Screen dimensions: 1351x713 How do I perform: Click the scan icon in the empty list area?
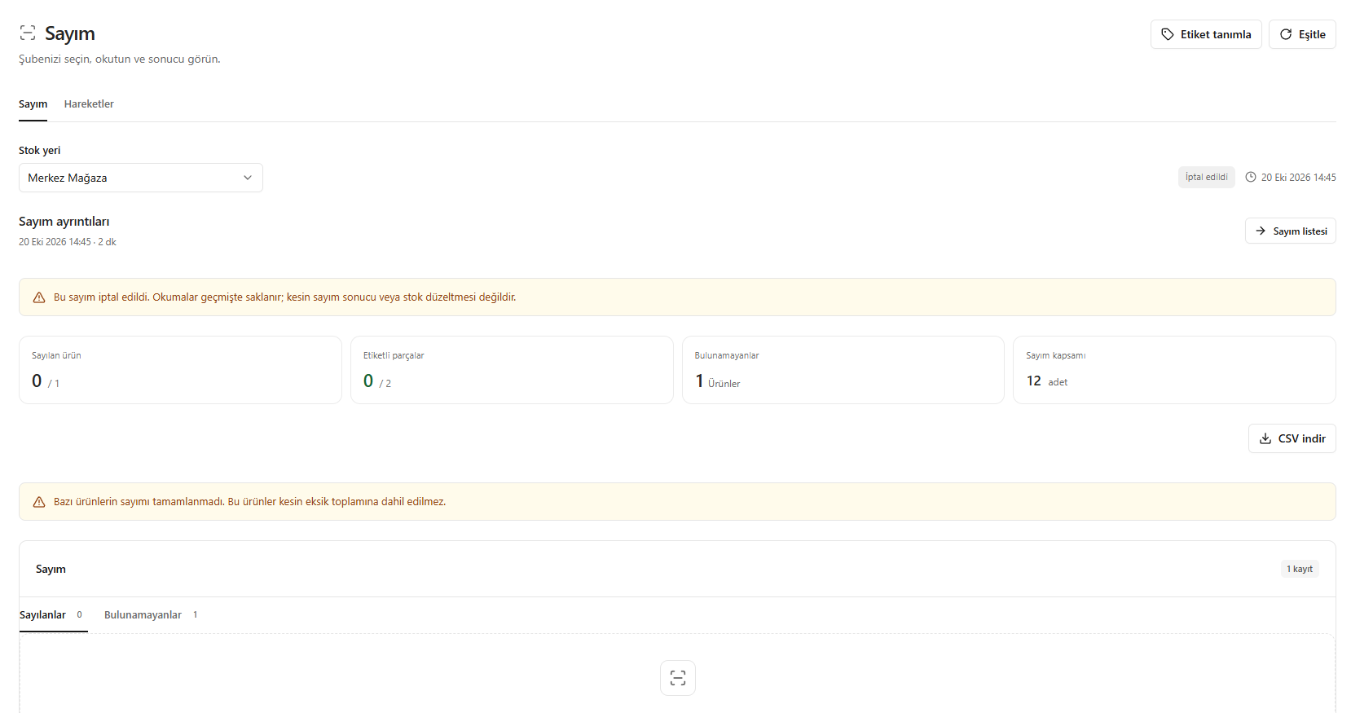[678, 678]
